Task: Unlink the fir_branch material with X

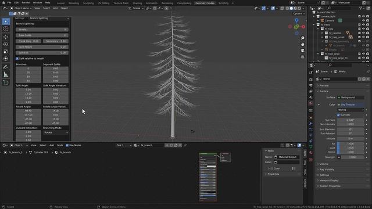Action: pyautogui.click(x=180, y=145)
